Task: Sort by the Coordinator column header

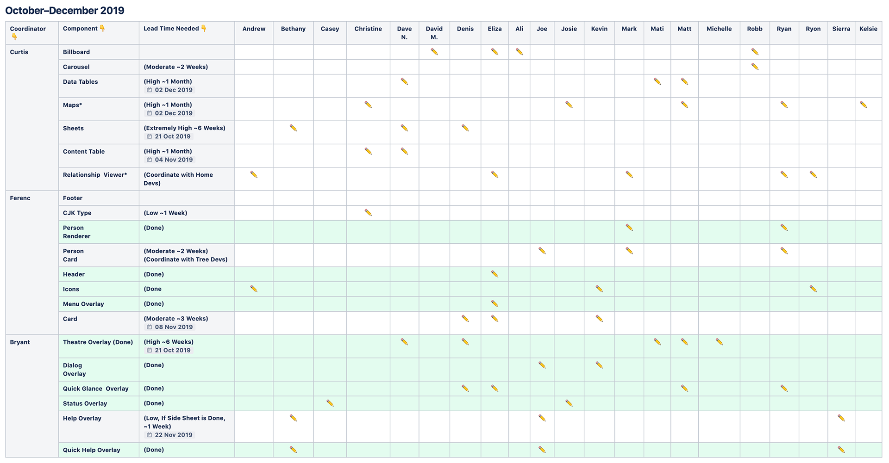Action: click(32, 33)
